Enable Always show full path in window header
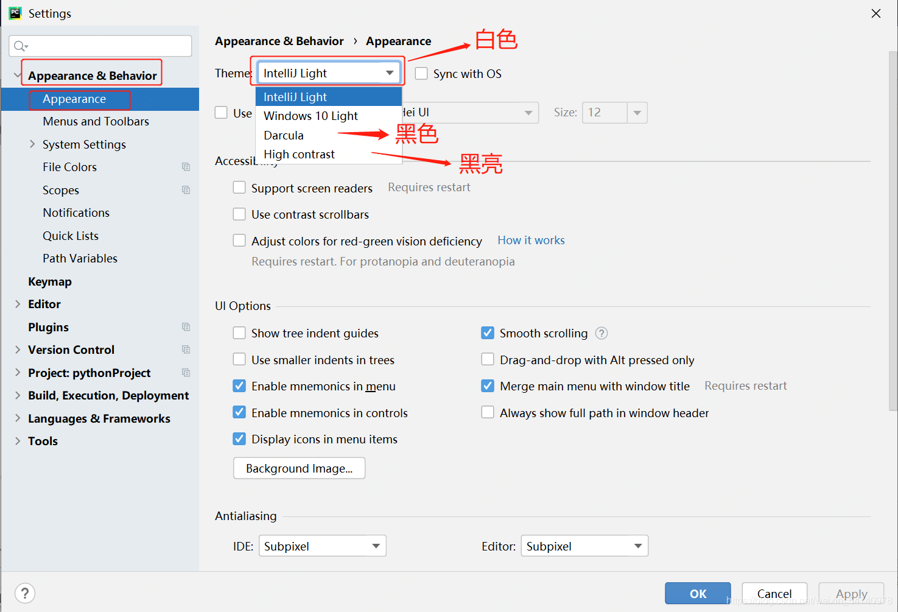898x612 pixels. point(488,412)
